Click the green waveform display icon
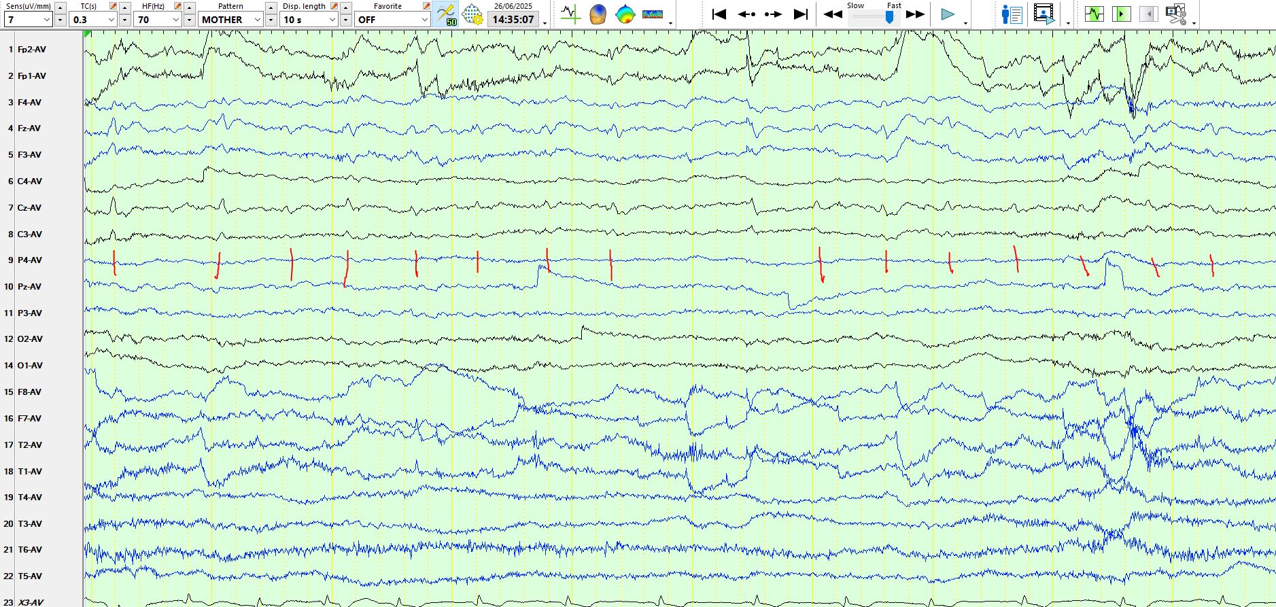 click(1094, 14)
